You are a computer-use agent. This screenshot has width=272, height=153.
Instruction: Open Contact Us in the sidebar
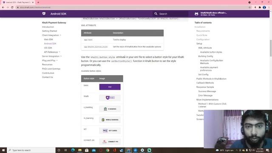click(47, 77)
